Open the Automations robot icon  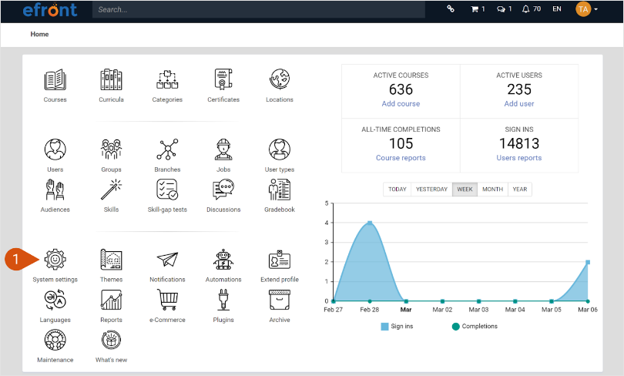(x=223, y=260)
